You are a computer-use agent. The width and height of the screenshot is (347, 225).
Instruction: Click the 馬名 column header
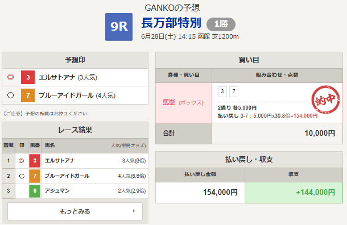click(50, 145)
